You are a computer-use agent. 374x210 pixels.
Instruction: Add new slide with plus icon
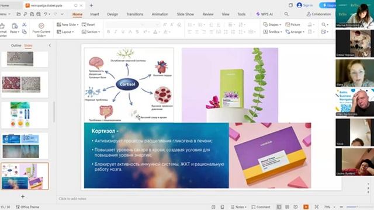(x=23, y=197)
